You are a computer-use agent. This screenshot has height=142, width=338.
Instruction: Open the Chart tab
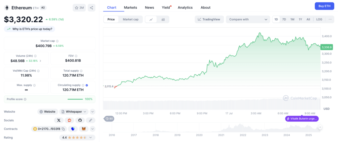pos(112,8)
